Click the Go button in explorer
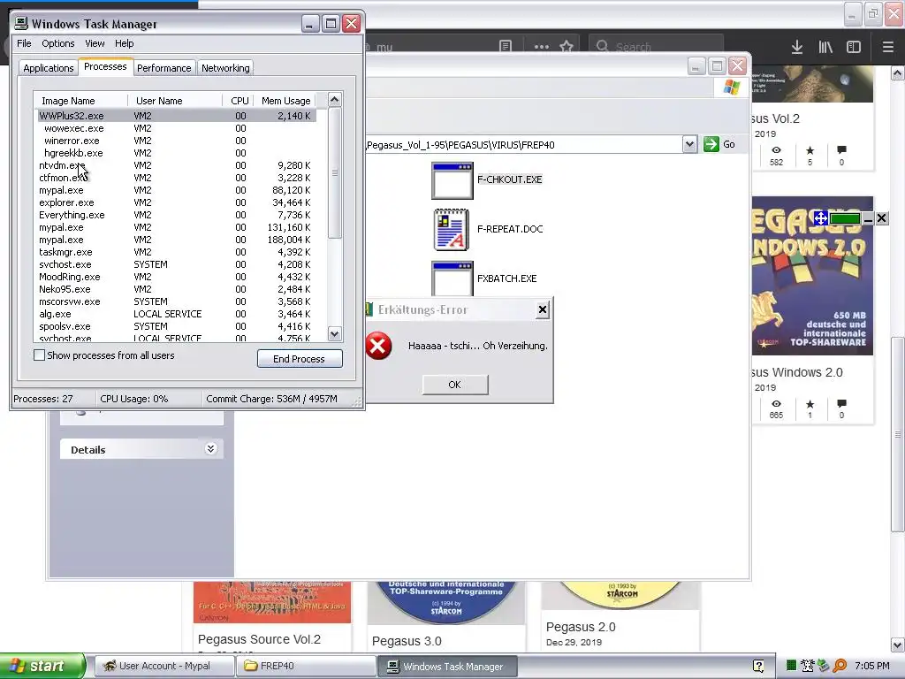905x679 pixels. [719, 144]
